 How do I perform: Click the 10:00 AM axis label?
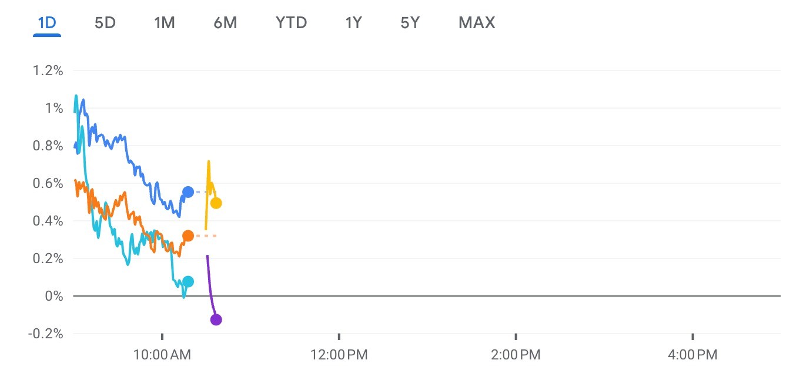click(161, 355)
